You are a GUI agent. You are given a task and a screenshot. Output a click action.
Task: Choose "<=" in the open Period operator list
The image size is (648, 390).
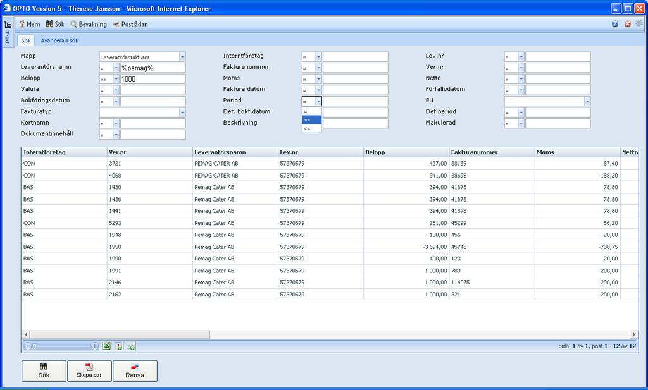311,129
